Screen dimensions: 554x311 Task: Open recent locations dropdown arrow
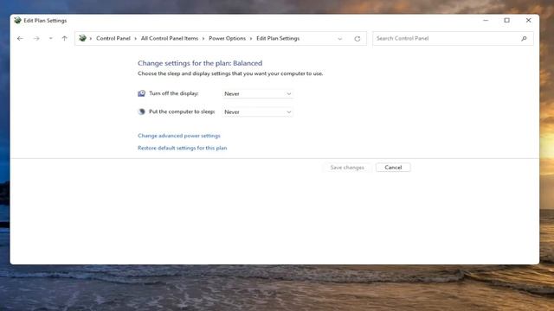click(x=50, y=38)
